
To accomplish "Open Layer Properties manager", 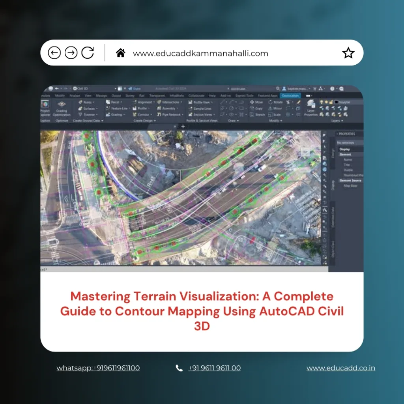I will [311, 108].
